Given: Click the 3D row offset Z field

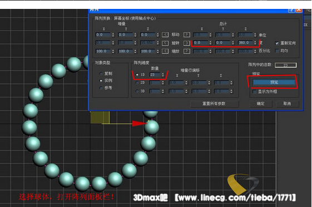Looking at the screenshot, I should (x=222, y=91).
